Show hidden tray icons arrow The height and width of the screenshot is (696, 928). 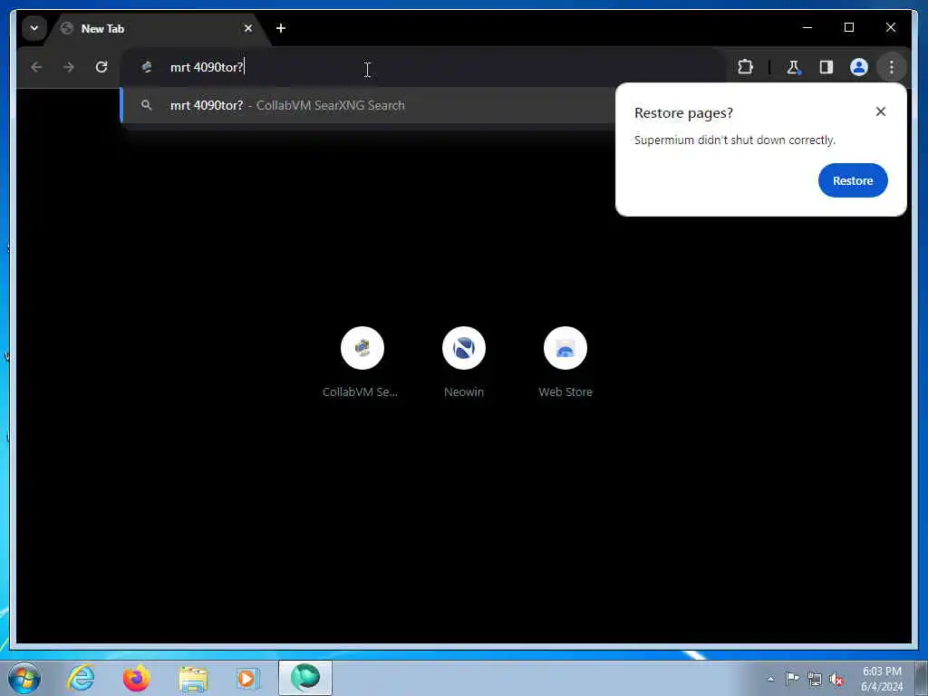[x=770, y=680]
